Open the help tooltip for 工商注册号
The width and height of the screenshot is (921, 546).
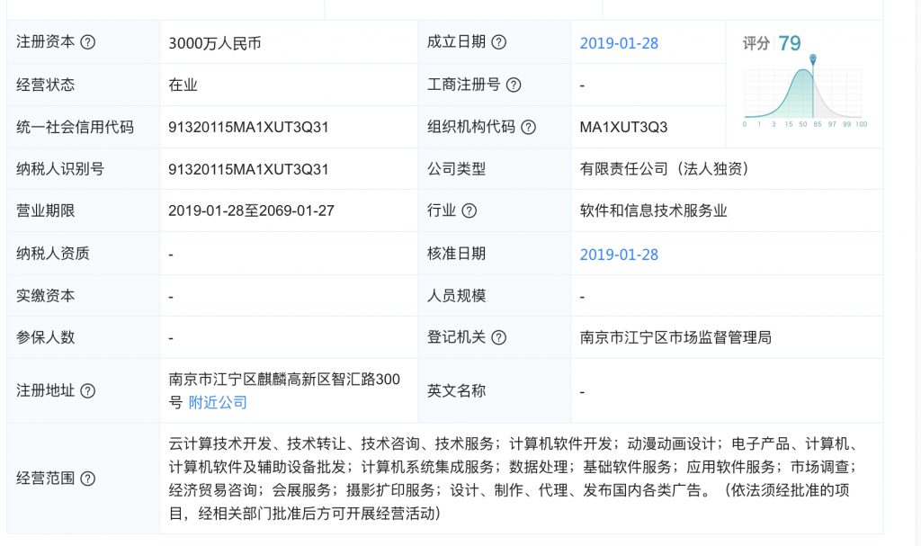[x=514, y=85]
